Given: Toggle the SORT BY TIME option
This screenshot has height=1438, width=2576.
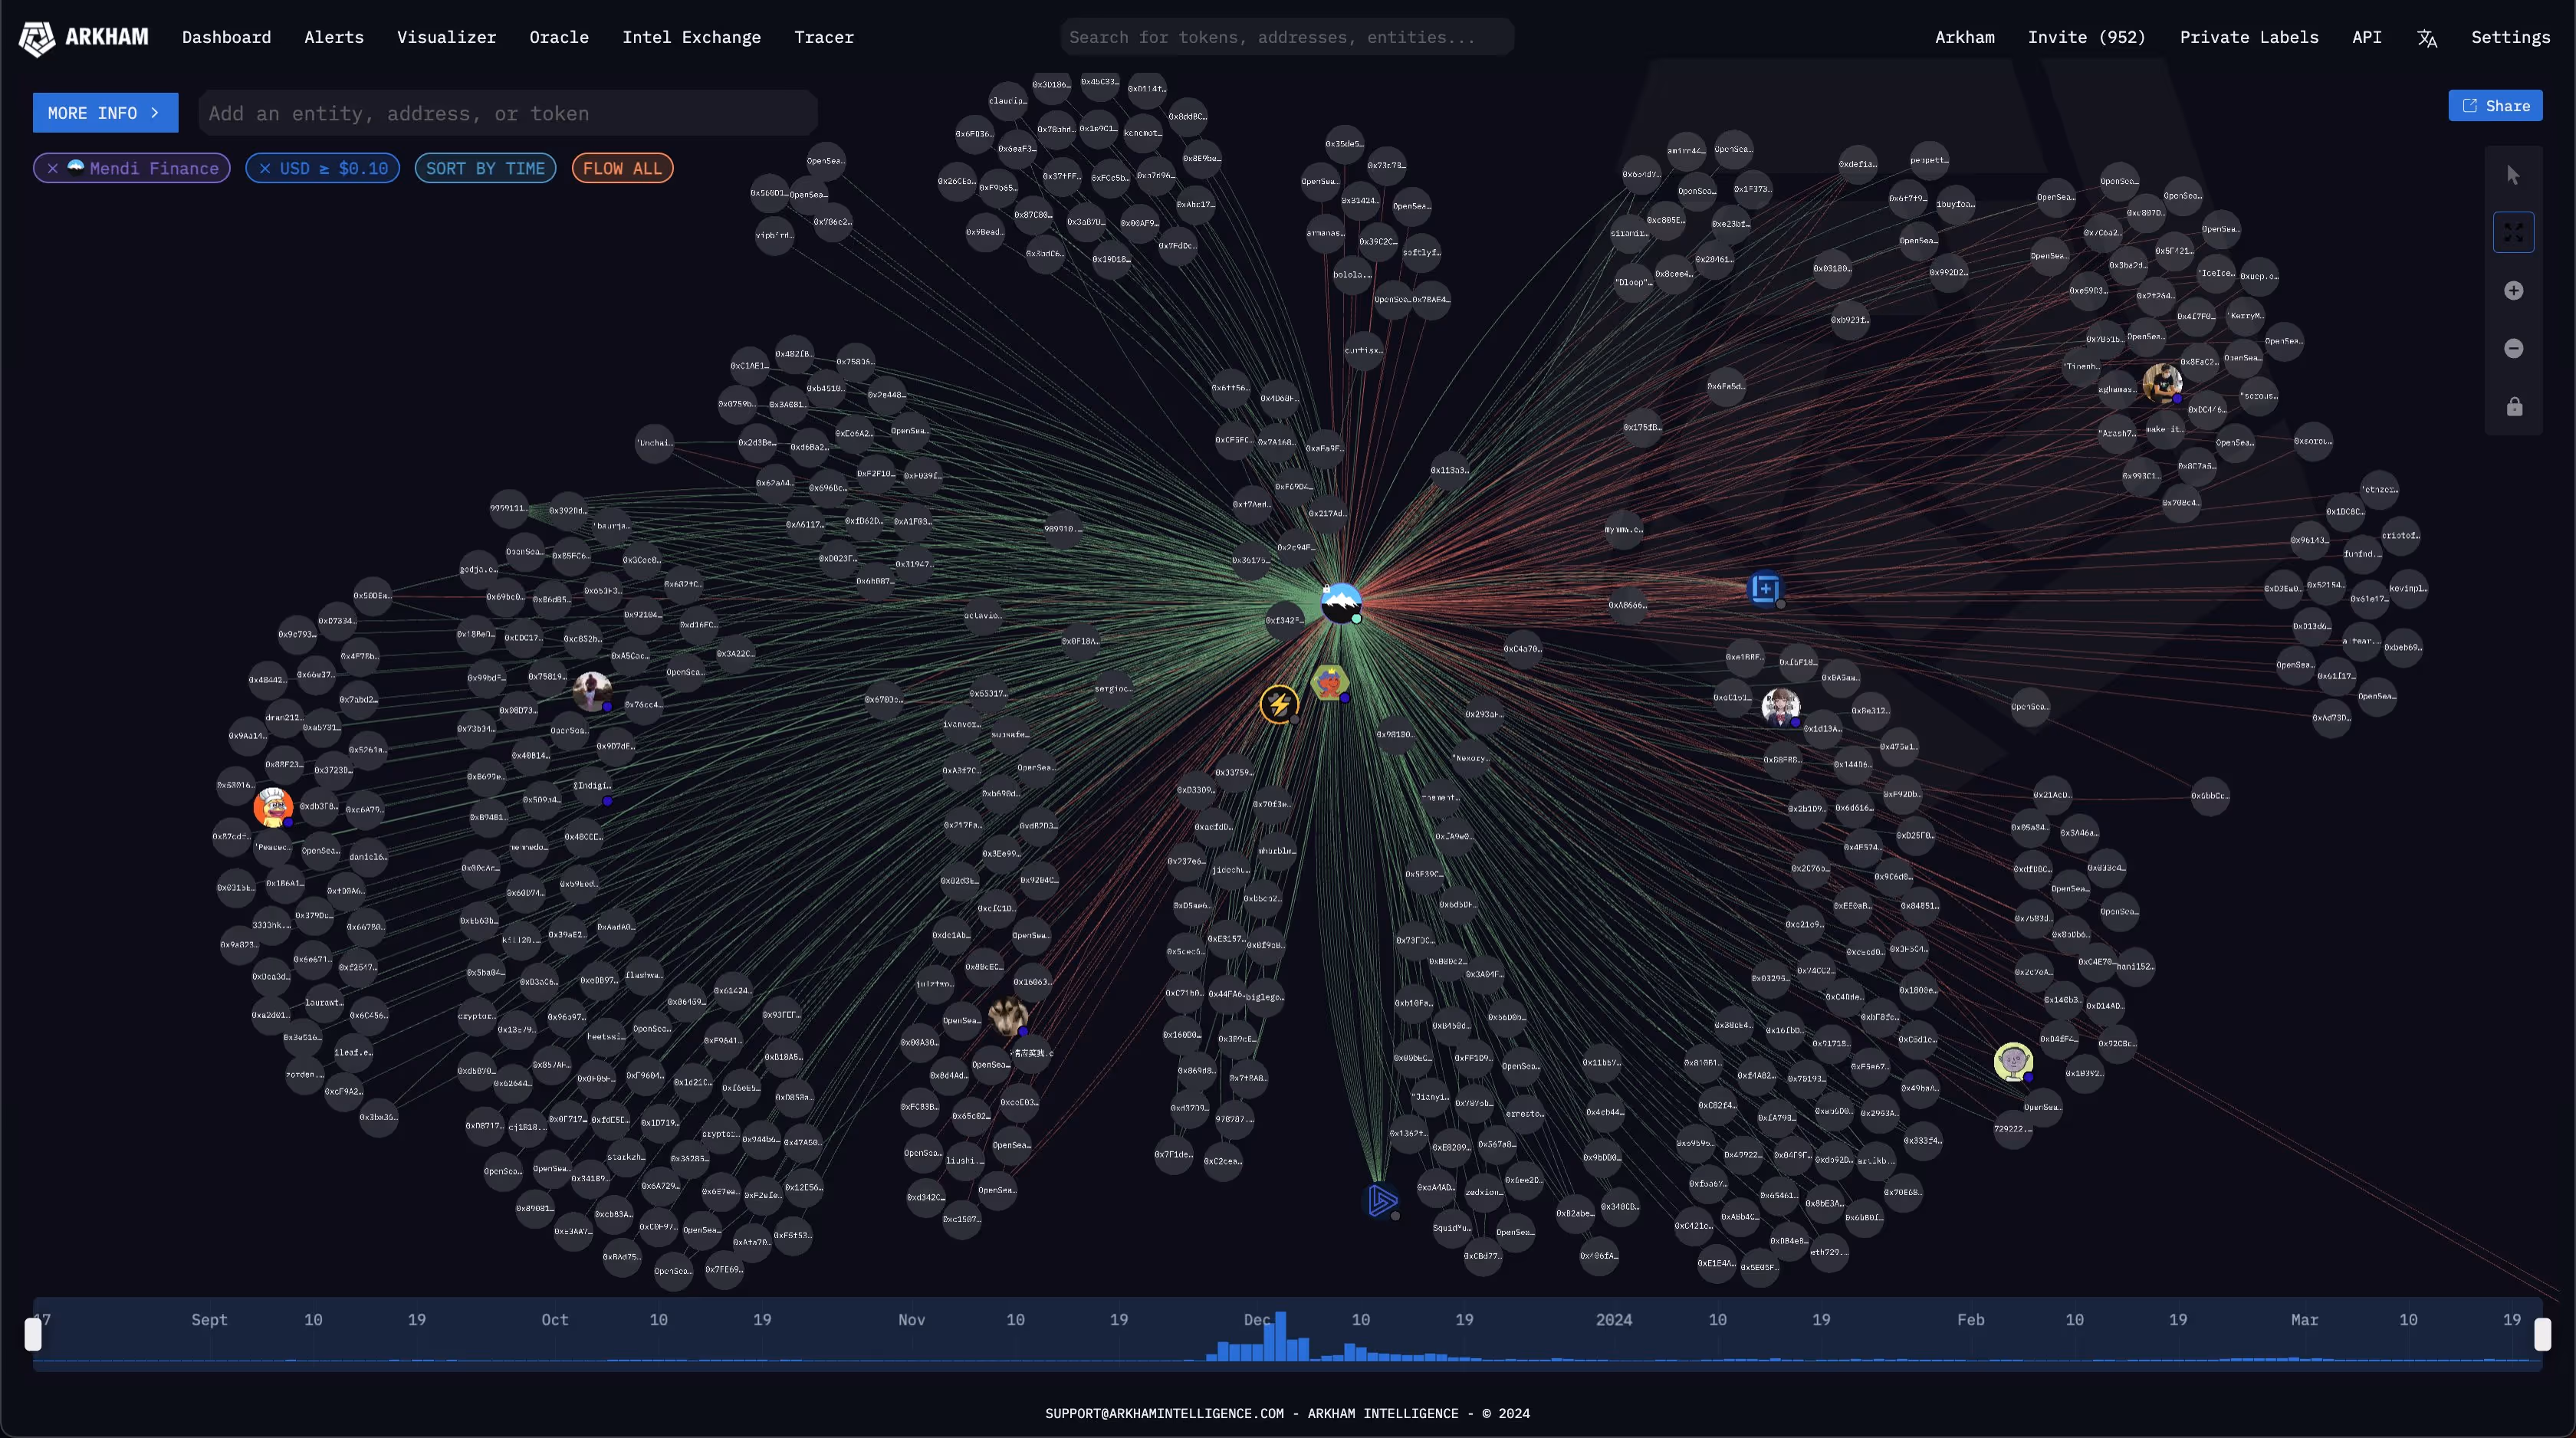Looking at the screenshot, I should tap(485, 168).
